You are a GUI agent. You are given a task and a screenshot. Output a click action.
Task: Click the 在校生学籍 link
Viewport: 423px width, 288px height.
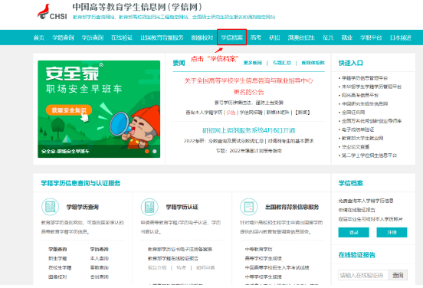[x=60, y=267]
